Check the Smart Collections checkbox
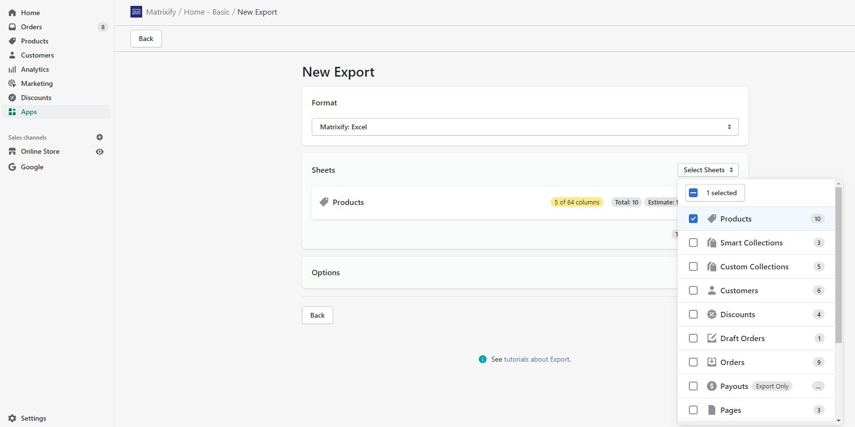Image resolution: width=855 pixels, height=427 pixels. point(693,243)
